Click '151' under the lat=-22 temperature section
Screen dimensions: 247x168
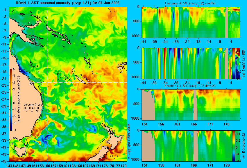click(144, 124)
